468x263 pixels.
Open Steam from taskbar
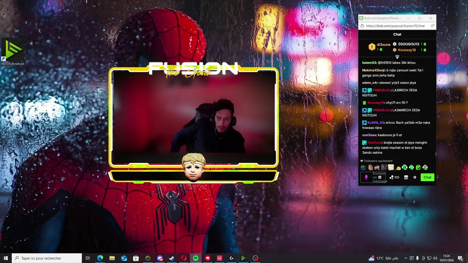pos(171,258)
